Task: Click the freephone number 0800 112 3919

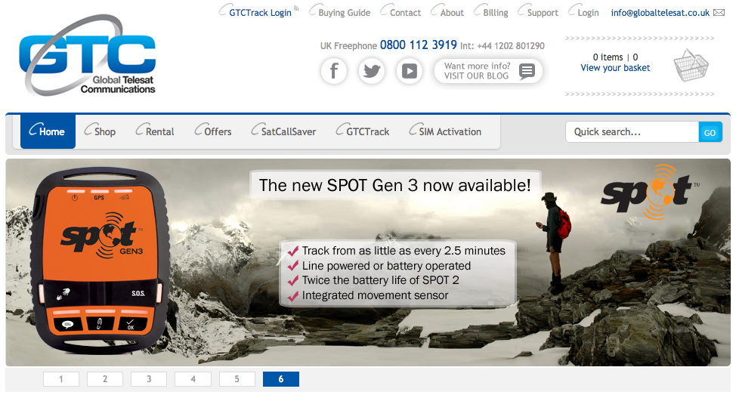Action: (418, 45)
